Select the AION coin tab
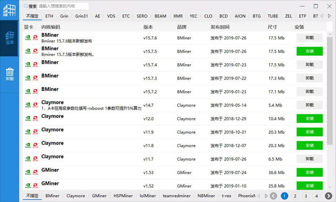Viewport: 336px width, 202px height. (x=240, y=16)
